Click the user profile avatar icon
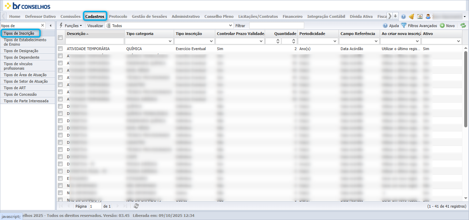This screenshot has height=220, width=469. 428,16
